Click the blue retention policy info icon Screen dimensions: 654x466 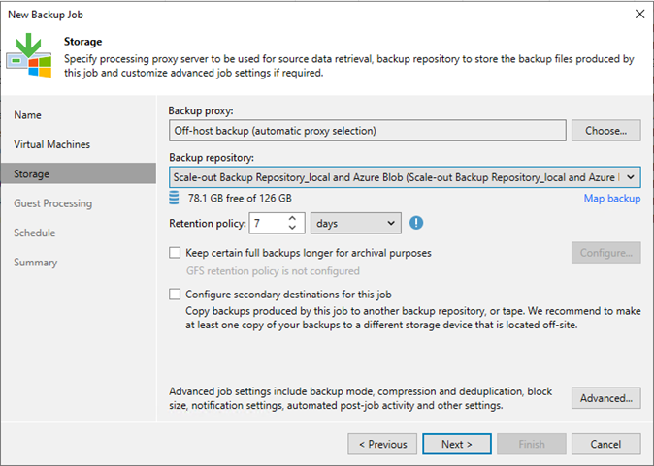click(416, 223)
